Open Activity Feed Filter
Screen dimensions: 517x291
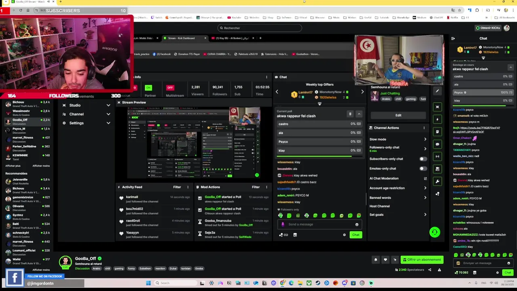(x=177, y=187)
